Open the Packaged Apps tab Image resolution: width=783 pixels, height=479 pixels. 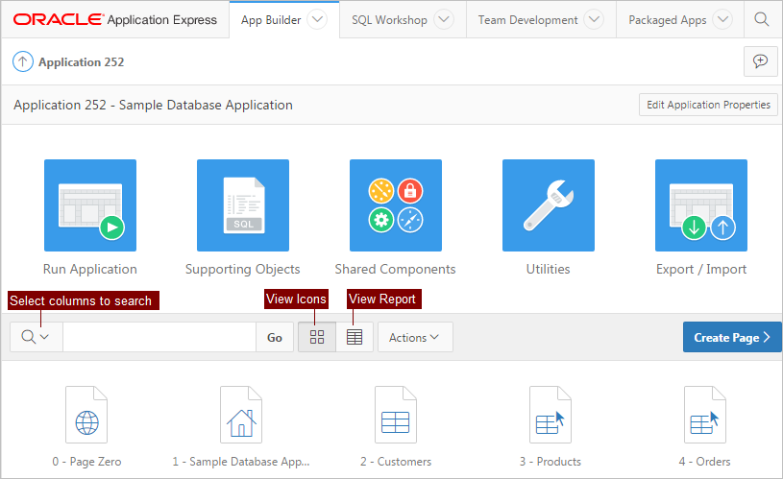pos(667,19)
